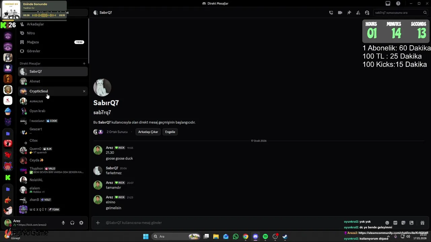Open the ! RASDİANT direct message
431x242 pixels.
click(x=53, y=121)
